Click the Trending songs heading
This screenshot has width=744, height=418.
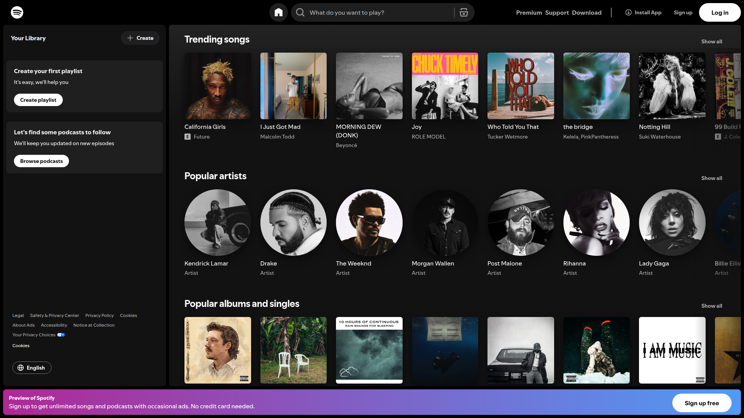(x=217, y=39)
